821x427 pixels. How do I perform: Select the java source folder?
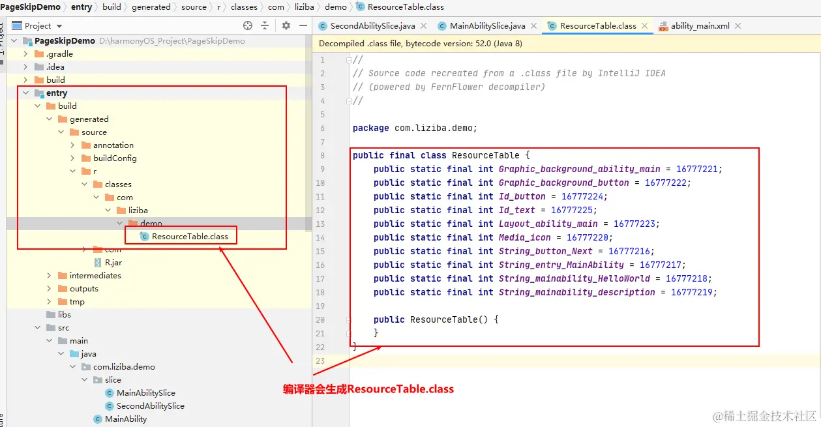coord(89,354)
